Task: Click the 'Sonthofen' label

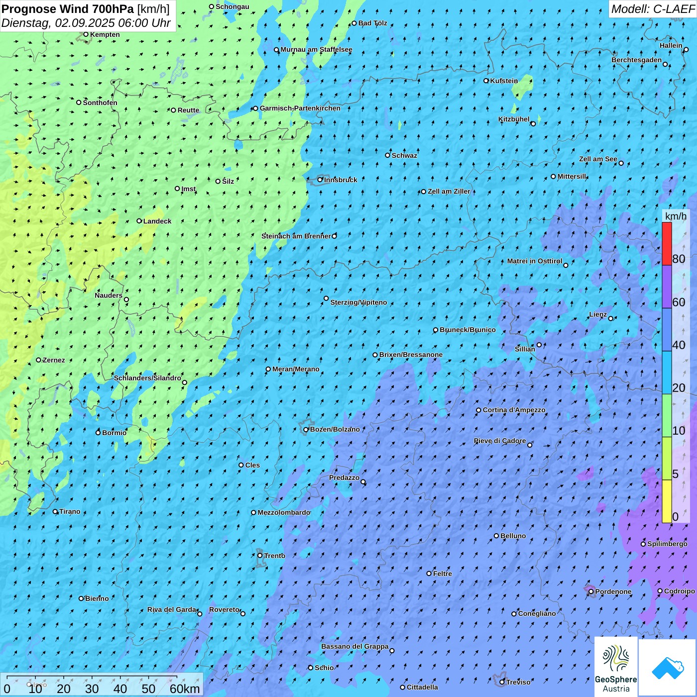Action: (x=100, y=103)
